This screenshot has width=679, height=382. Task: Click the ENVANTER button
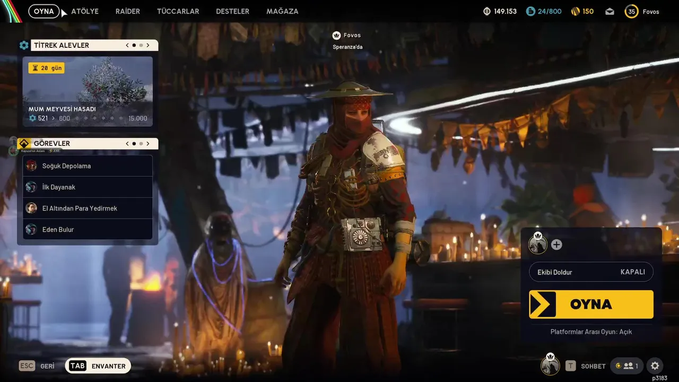tap(98, 366)
